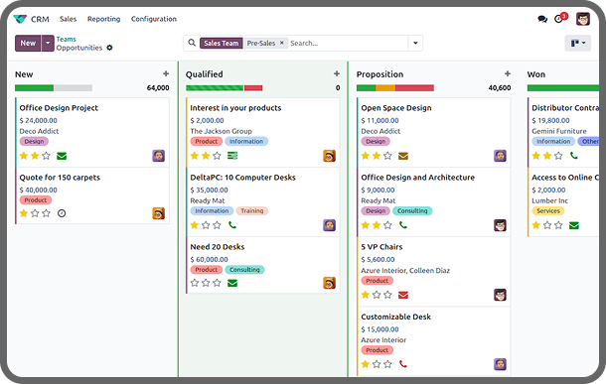This screenshot has height=384, width=606.
Task: Click email activity icon on Need 20 Desks
Action: pyautogui.click(x=232, y=283)
